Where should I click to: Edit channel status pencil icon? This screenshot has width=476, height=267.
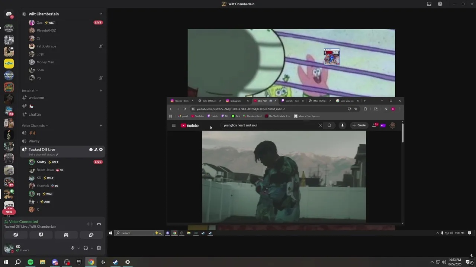pyautogui.click(x=57, y=155)
